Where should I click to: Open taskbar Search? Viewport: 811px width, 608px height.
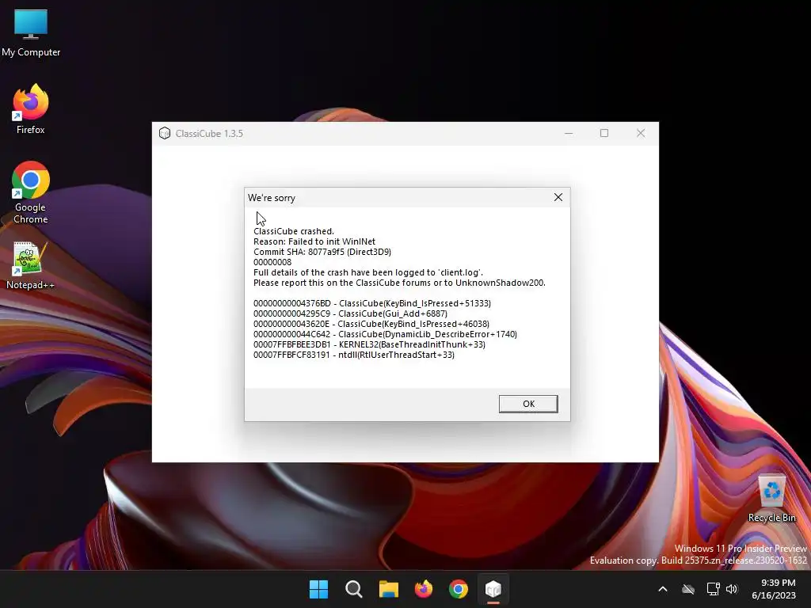[354, 589]
